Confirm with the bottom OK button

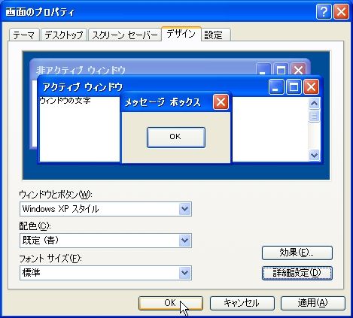[171, 303]
